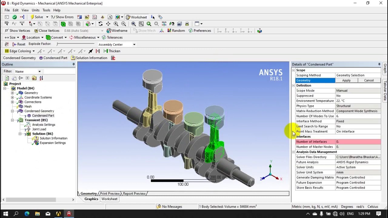Select the Rotate view tool

(101, 24)
